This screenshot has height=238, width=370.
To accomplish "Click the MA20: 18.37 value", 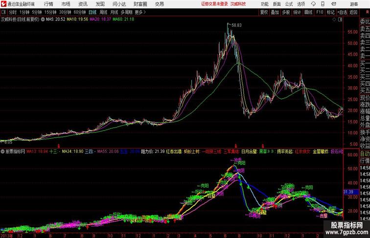I will tap(100, 20).
